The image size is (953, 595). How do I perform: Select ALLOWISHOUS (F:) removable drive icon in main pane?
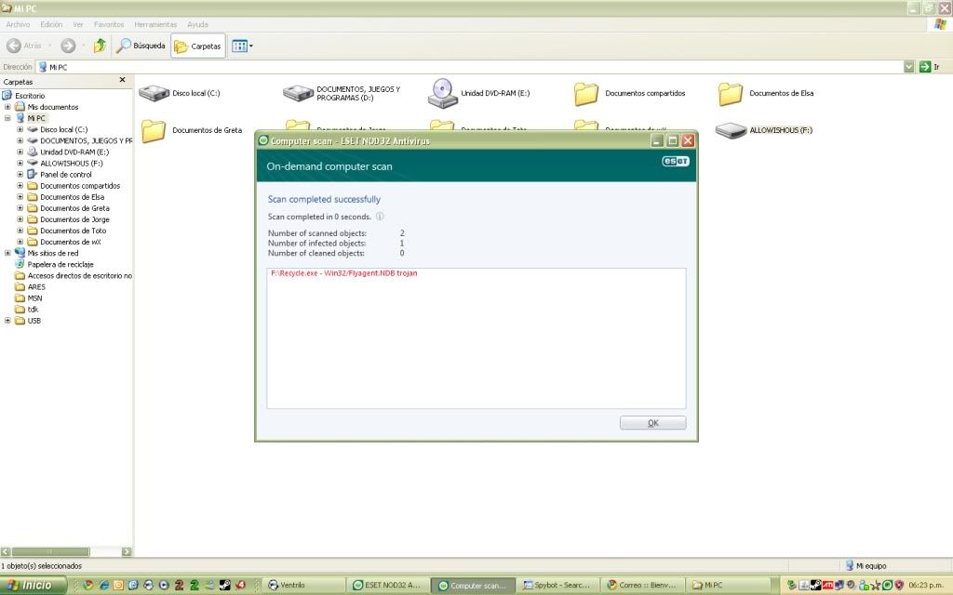tap(730, 130)
